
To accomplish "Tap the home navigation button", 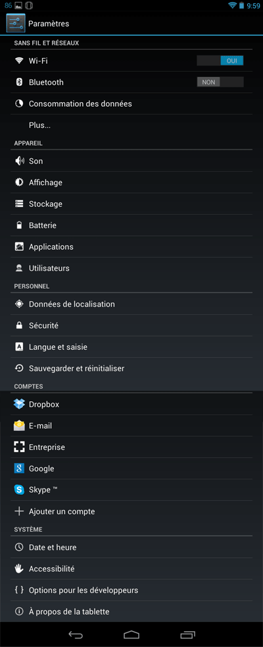I will tap(131, 634).
